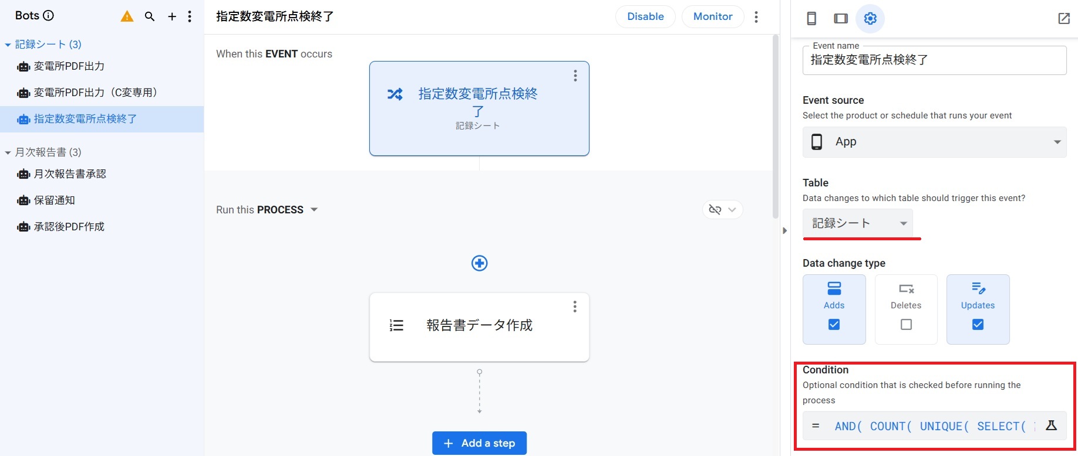The image size is (1078, 456).
Task: Collapse the 月次報告書 (3) bot group
Action: click(x=8, y=152)
